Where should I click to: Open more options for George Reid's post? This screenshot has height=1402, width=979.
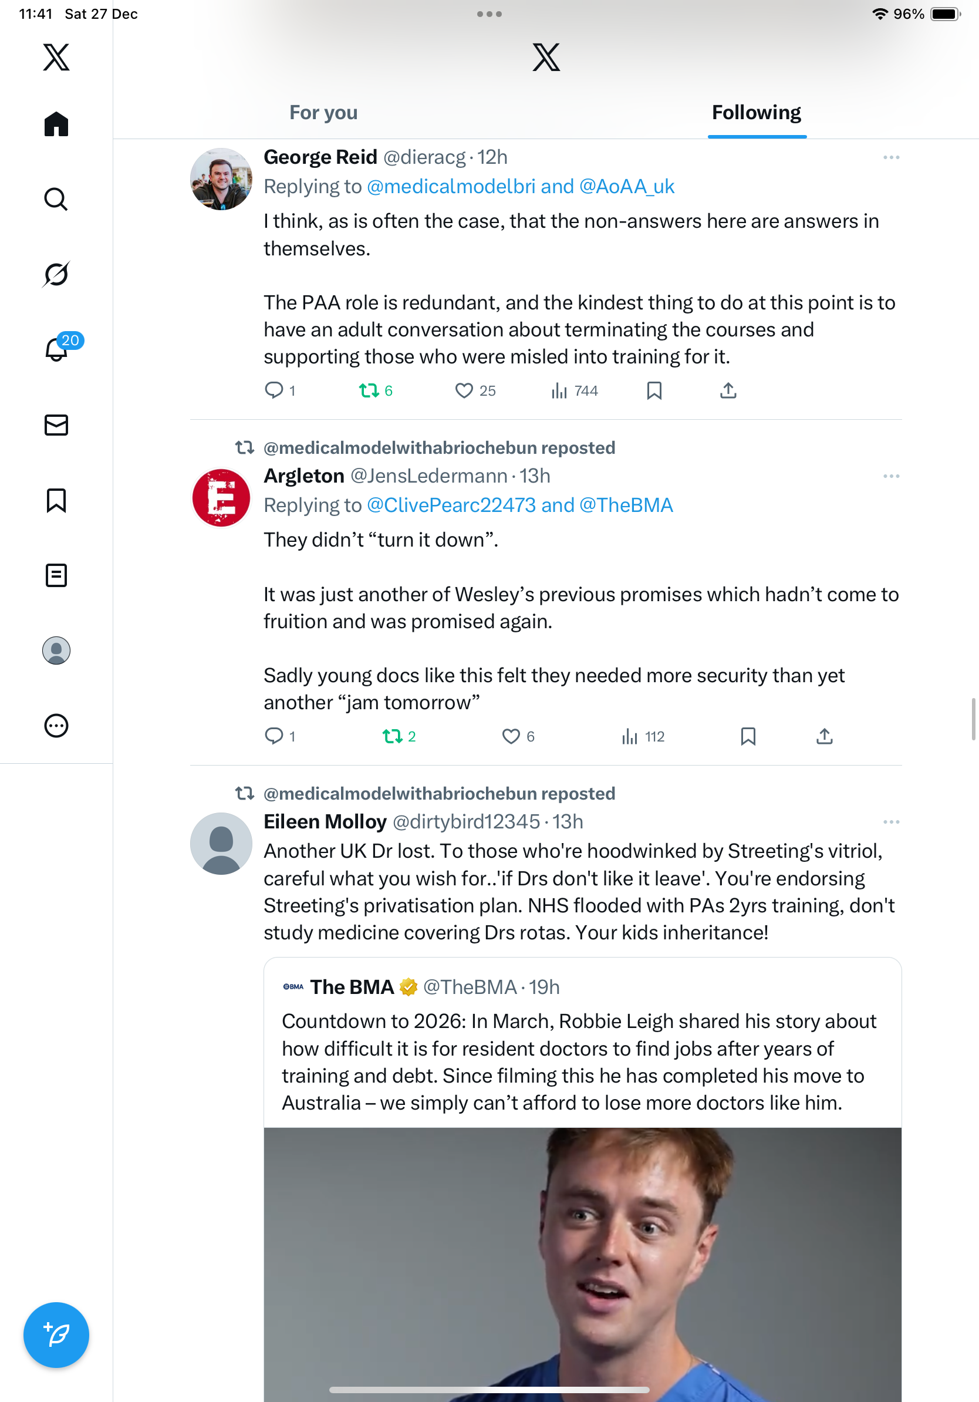click(x=890, y=157)
